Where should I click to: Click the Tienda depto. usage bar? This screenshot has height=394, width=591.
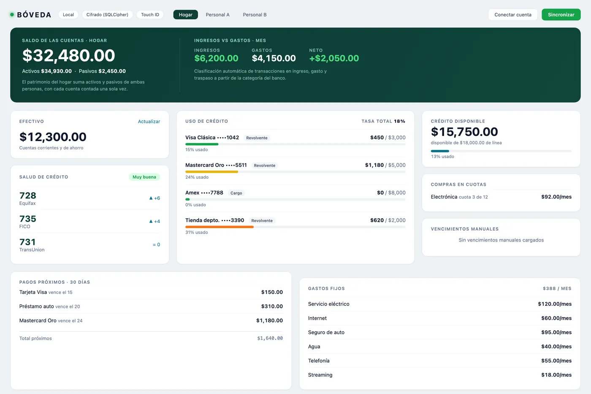[x=295, y=227]
